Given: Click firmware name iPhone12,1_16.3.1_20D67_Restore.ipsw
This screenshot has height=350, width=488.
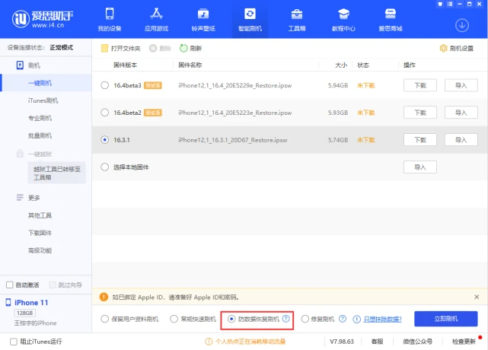Looking at the screenshot, I should (232, 140).
